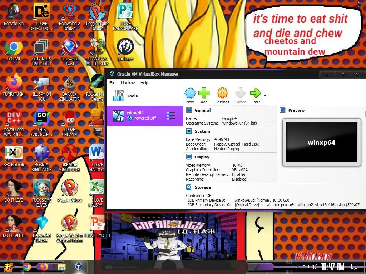Open DO IT LIVE desktop icon

coord(14,191)
